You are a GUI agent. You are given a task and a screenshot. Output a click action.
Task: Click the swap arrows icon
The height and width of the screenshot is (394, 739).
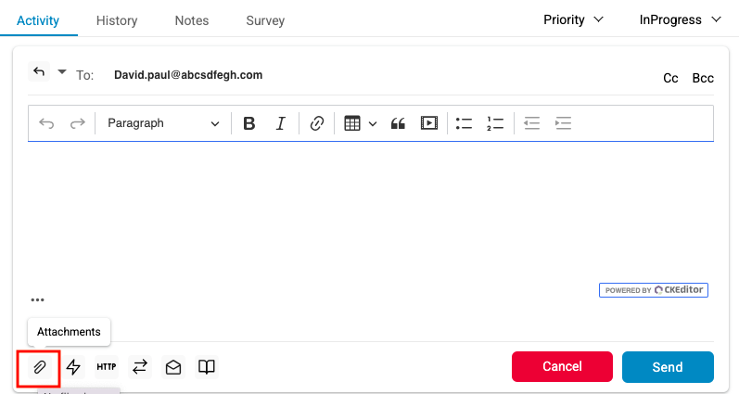click(140, 367)
